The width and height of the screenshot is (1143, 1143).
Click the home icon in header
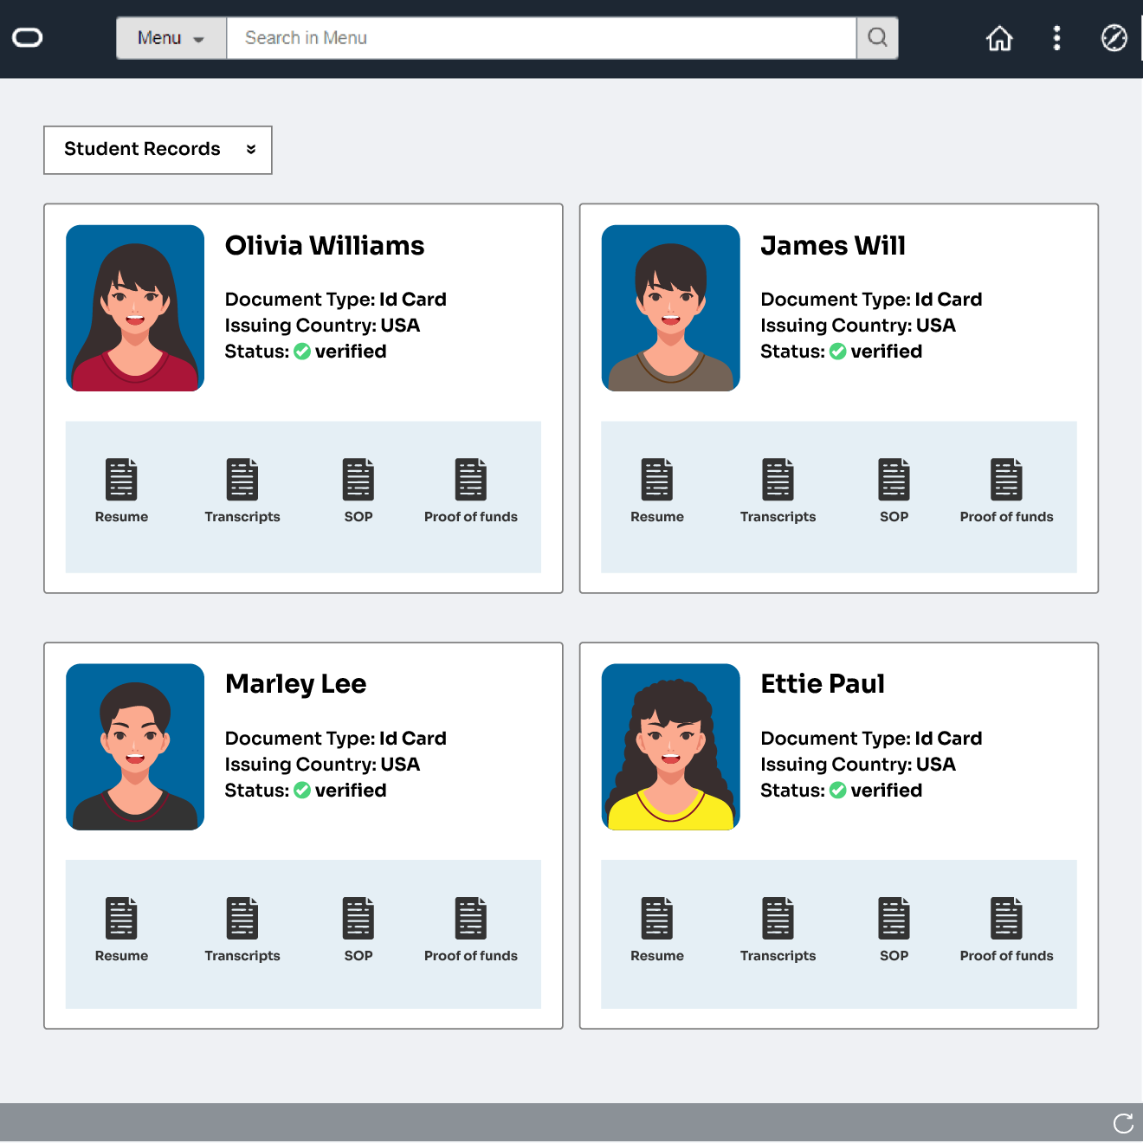click(x=999, y=38)
